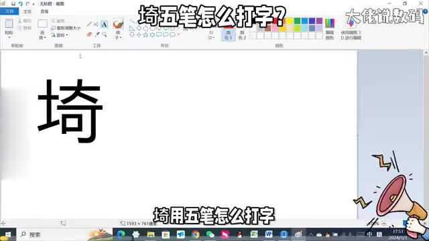Screen dimensions: 429x241
Task: Click the Windows Start button
Action: (7, 235)
